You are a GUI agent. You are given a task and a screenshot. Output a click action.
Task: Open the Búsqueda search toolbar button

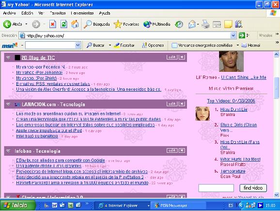click(x=97, y=24)
